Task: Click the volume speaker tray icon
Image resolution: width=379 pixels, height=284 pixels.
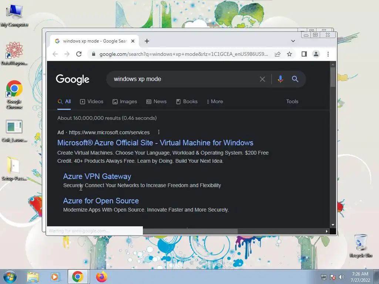Action: coord(341,277)
